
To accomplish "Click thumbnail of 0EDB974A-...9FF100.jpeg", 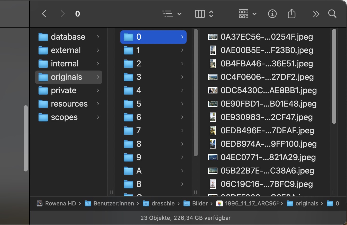I will (x=213, y=144).
